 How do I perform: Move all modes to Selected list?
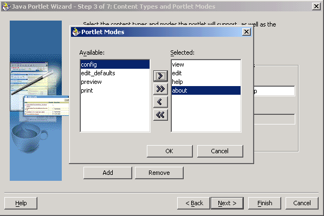point(160,89)
